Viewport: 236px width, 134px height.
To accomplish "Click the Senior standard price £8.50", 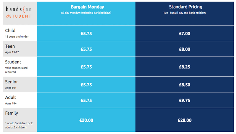I will 185,85.
